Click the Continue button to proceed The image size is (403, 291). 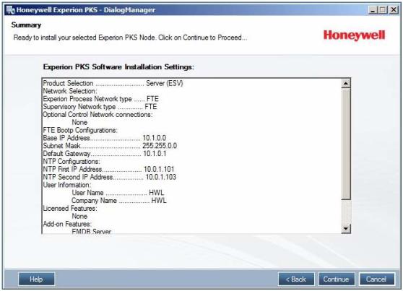[337, 279]
